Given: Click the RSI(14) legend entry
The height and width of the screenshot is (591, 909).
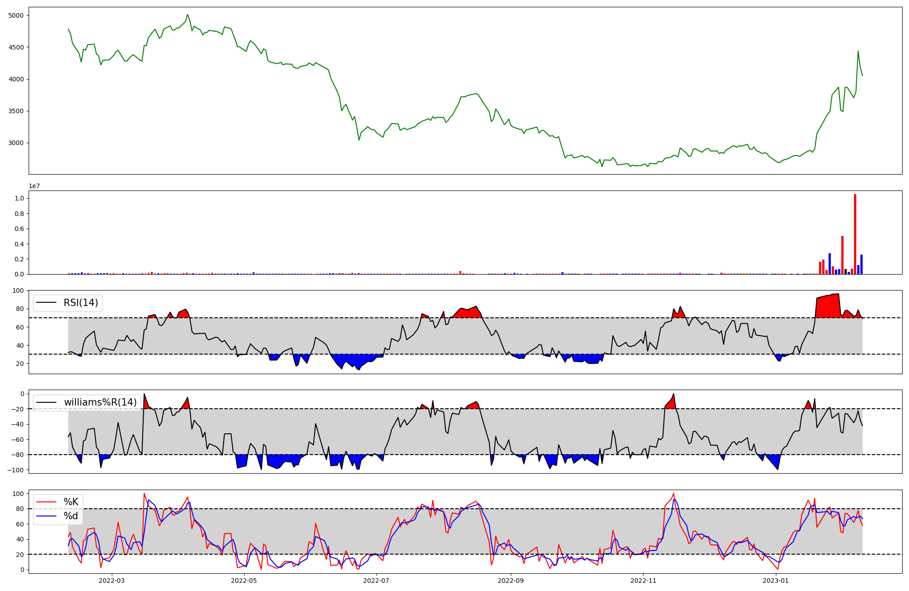Looking at the screenshot, I should (x=80, y=303).
